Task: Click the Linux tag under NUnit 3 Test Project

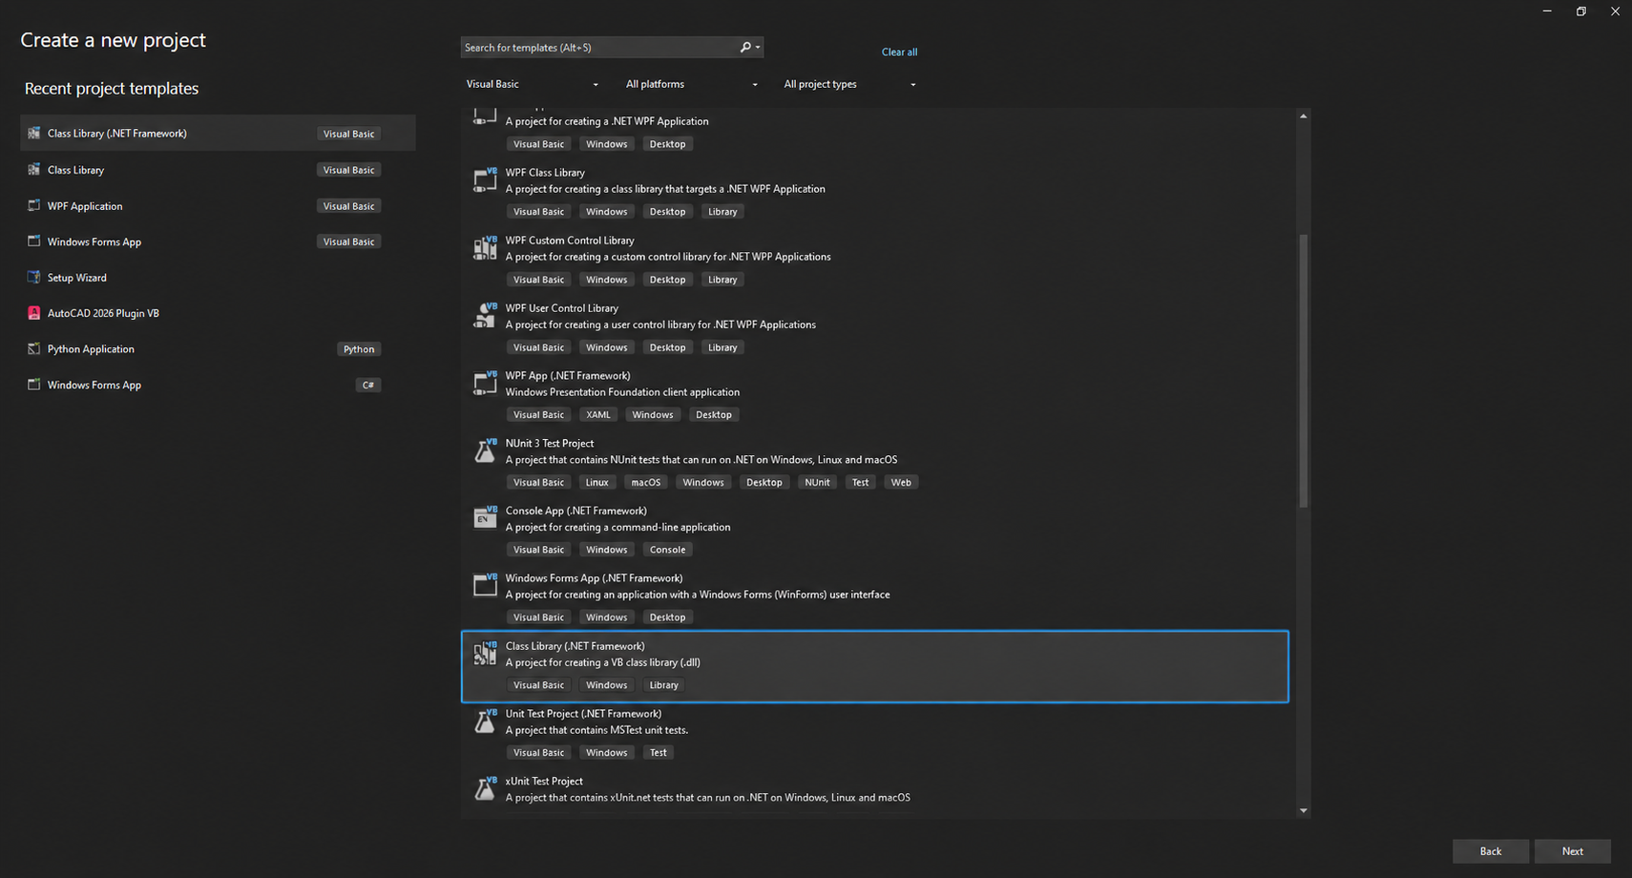Action: pyautogui.click(x=597, y=483)
